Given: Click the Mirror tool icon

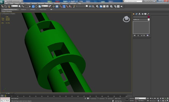Looking at the screenshot, I should pyautogui.click(x=90, y=6).
